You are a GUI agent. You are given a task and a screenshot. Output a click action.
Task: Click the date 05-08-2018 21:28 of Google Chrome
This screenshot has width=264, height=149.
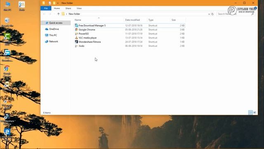tap(134, 29)
